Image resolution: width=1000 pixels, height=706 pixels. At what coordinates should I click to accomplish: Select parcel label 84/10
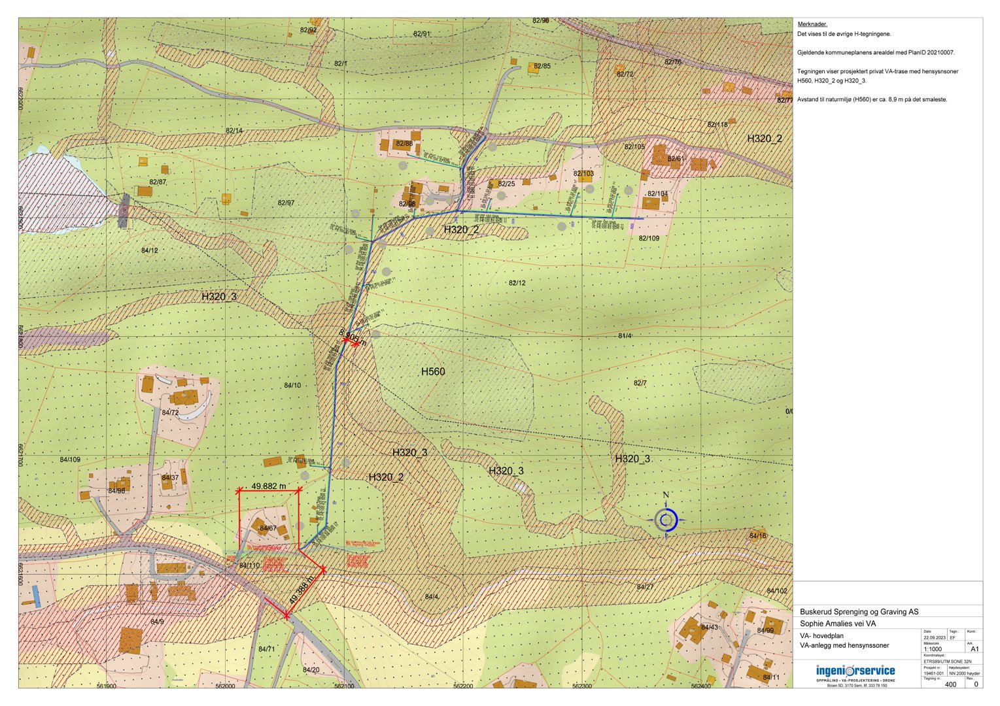pyautogui.click(x=292, y=385)
